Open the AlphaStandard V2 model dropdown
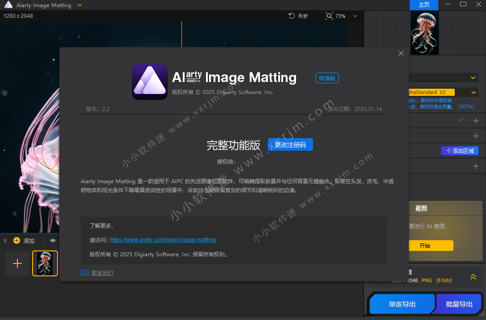Image resolution: width=486 pixels, height=320 pixels. tap(473, 92)
